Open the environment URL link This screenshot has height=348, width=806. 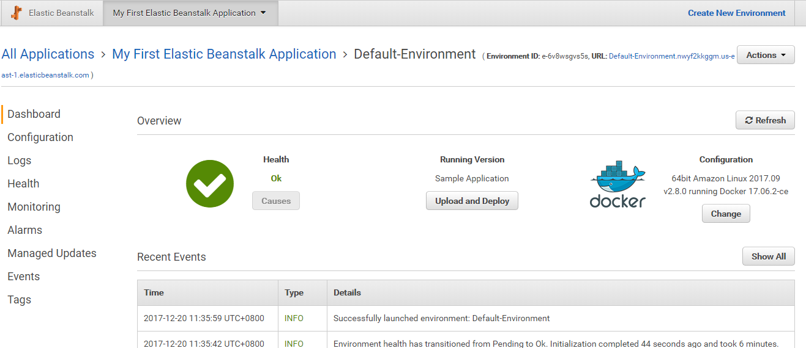tap(671, 56)
